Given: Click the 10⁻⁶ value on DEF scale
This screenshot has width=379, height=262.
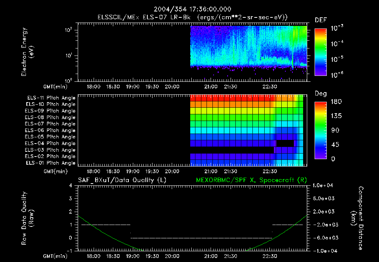Looking at the screenshot, I should point(337,74).
